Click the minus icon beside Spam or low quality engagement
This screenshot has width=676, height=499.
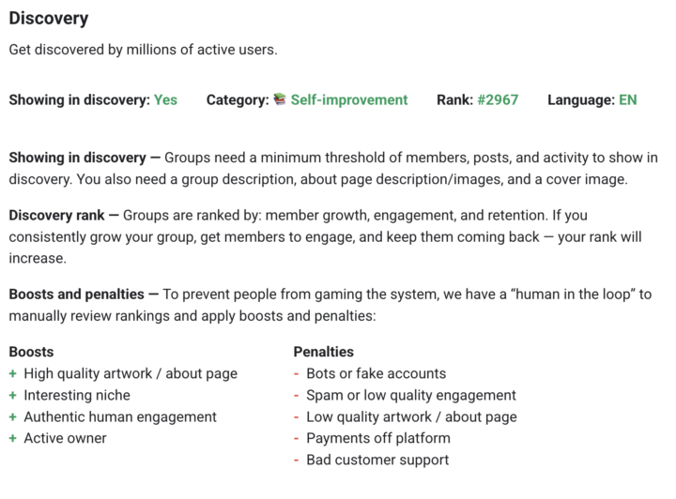[297, 395]
